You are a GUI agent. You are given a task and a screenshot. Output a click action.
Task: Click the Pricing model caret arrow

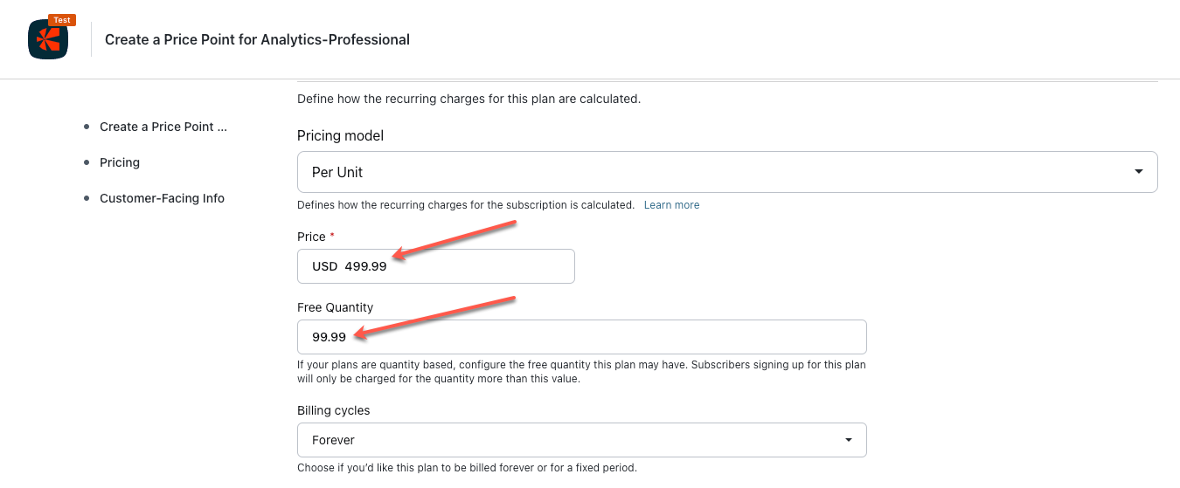tap(1138, 172)
